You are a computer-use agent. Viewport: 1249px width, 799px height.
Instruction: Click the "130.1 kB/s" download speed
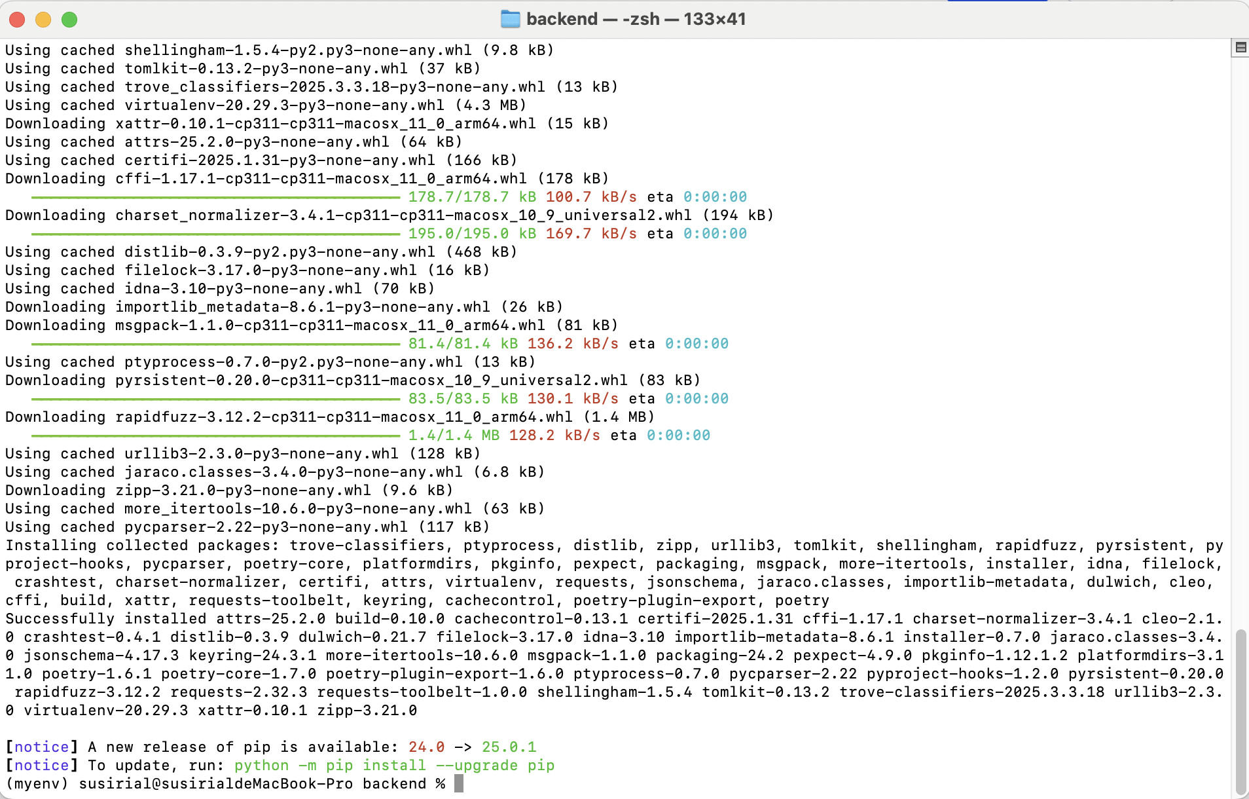click(573, 399)
